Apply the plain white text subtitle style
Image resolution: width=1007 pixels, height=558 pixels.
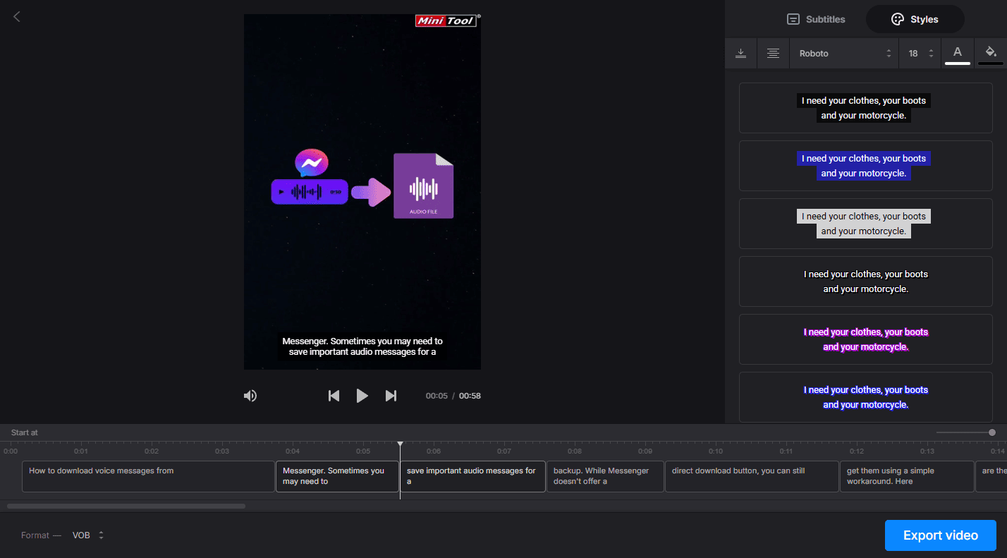point(865,281)
